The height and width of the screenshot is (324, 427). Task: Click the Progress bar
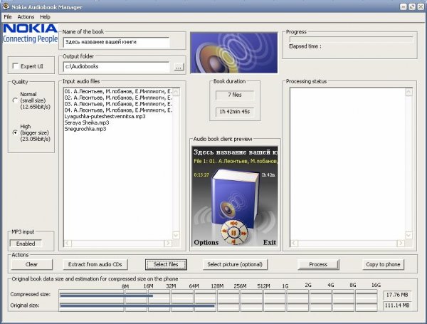point(351,39)
